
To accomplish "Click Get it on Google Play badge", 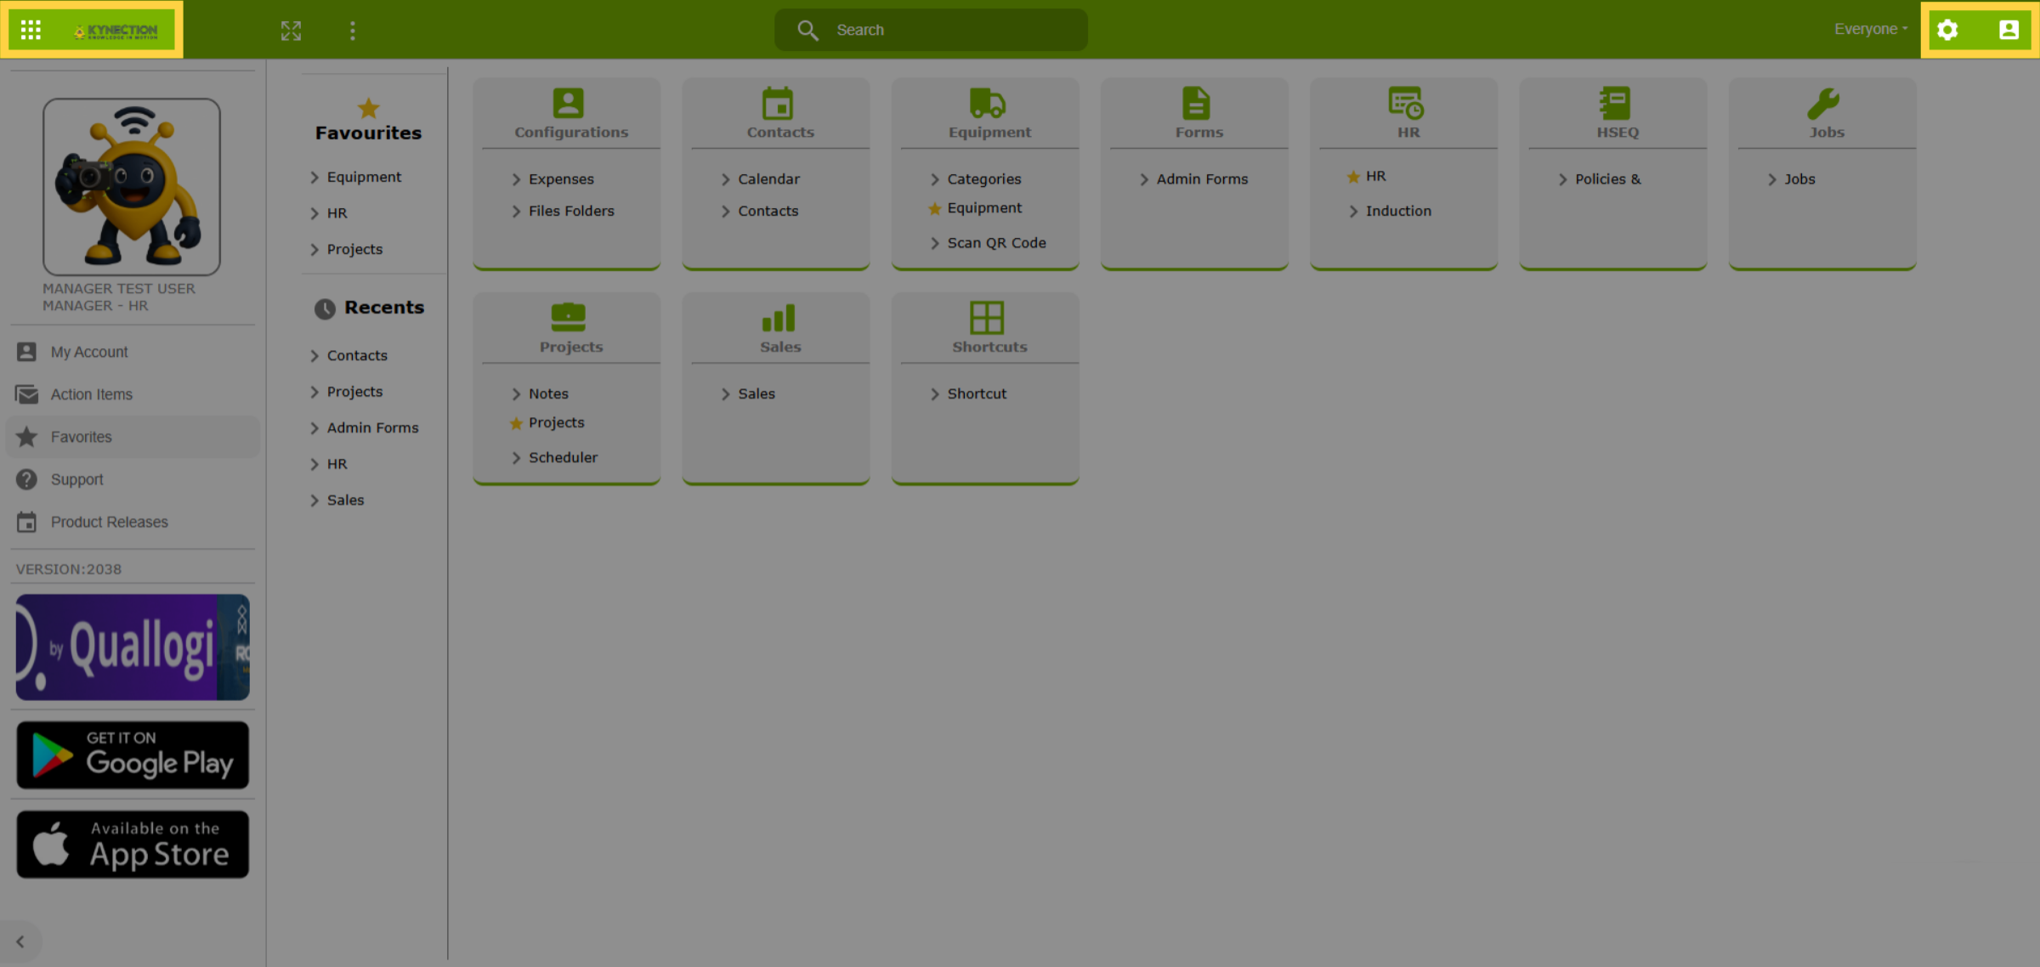I will pyautogui.click(x=133, y=755).
